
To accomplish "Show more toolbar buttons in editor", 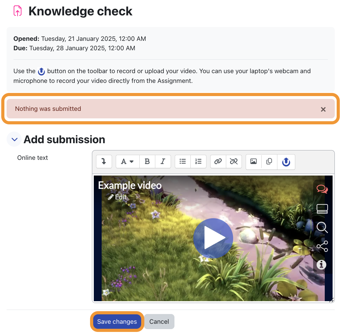I will tap(104, 161).
